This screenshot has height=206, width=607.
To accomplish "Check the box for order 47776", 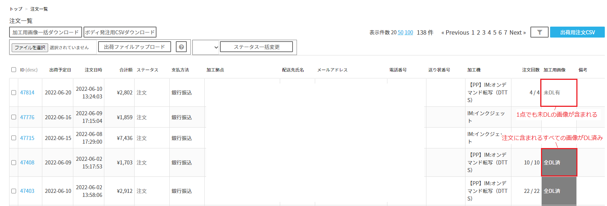I will [13, 117].
